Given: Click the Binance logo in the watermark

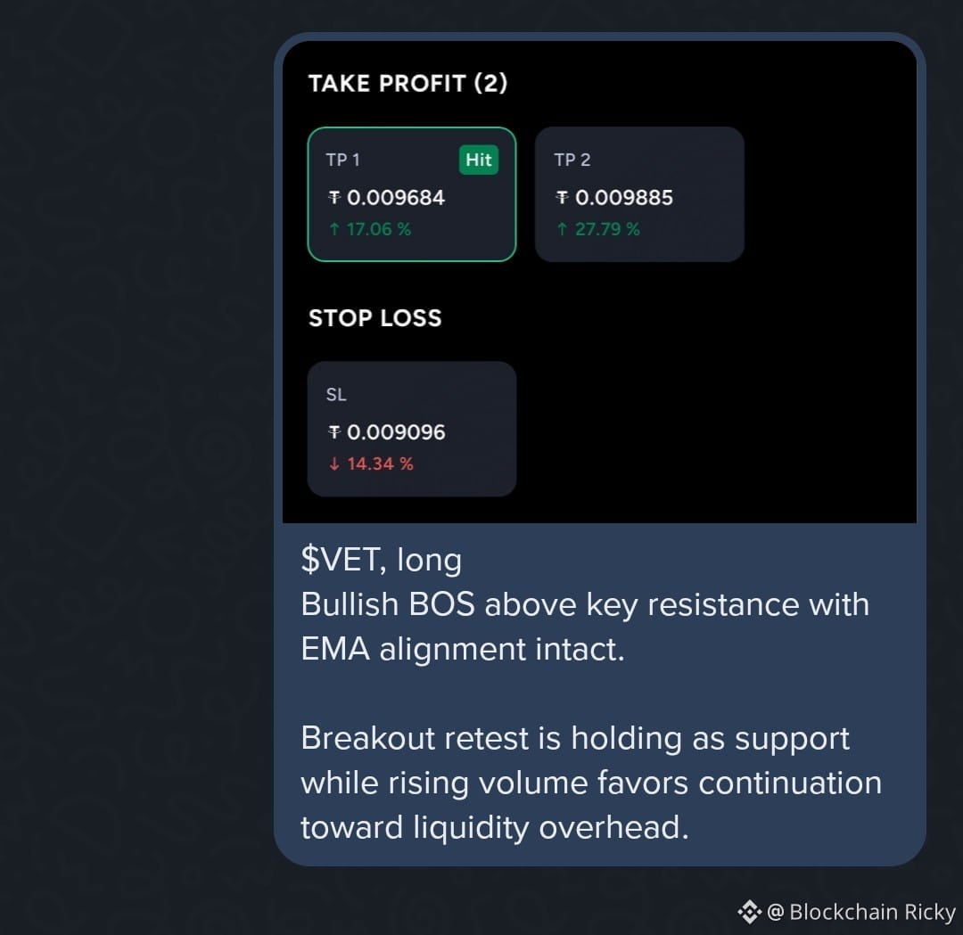Looking at the screenshot, I should point(749,912).
